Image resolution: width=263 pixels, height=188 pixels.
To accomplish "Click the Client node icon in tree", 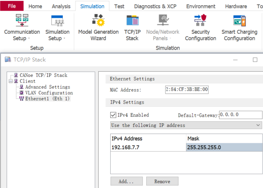I will pos(16,81).
